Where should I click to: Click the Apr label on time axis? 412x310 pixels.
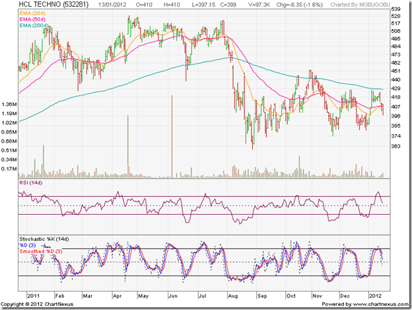(x=117, y=296)
